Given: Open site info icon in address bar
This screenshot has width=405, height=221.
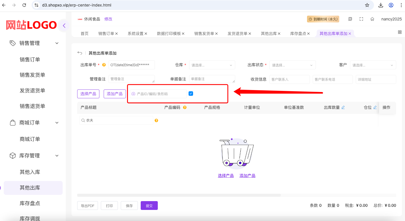Looking at the screenshot, I should pyautogui.click(x=36, y=5).
